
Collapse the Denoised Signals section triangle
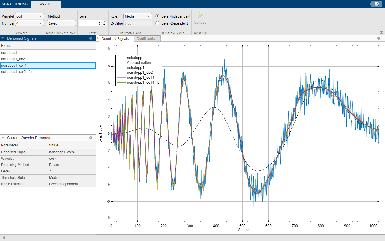pos(3,38)
